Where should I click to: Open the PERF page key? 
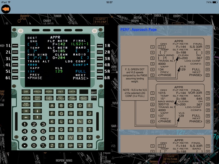click(x=49, y=91)
